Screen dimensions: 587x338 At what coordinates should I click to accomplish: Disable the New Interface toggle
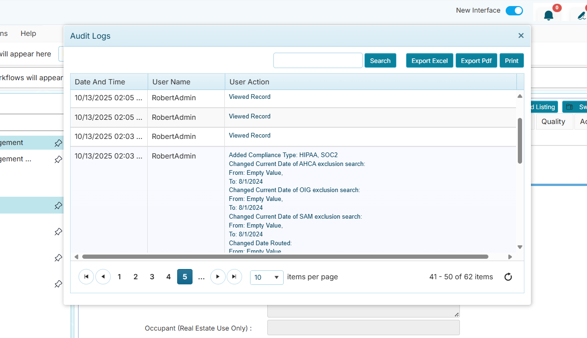point(514,10)
